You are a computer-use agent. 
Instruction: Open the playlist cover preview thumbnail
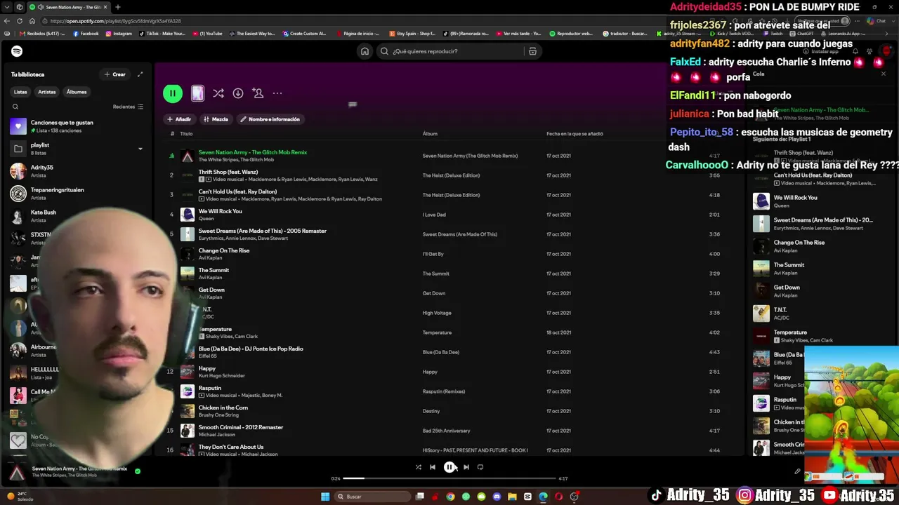tap(197, 93)
